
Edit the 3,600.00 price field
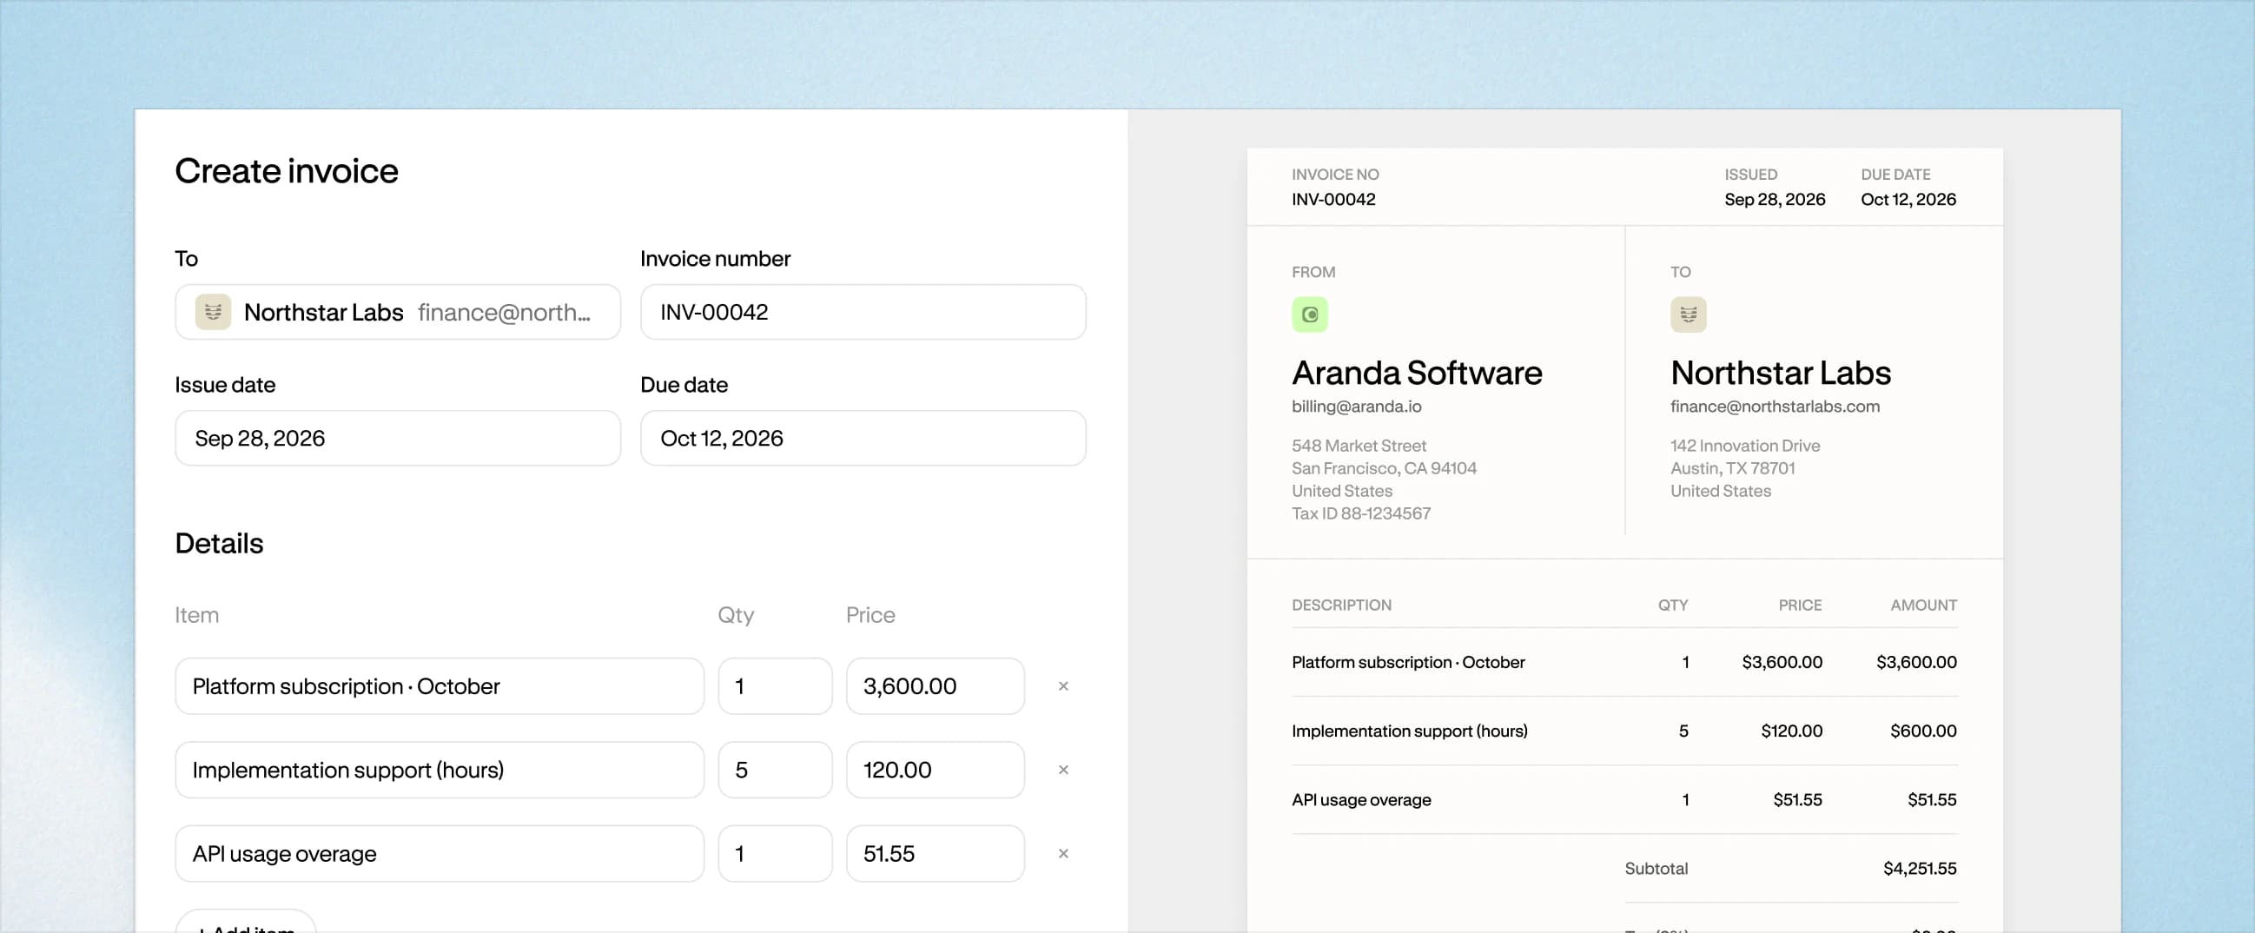[x=935, y=686]
